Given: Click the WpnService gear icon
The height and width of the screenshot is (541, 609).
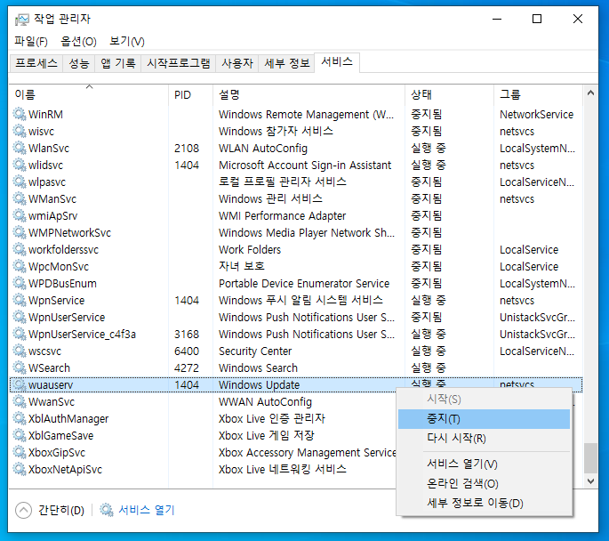Looking at the screenshot, I should [x=20, y=300].
